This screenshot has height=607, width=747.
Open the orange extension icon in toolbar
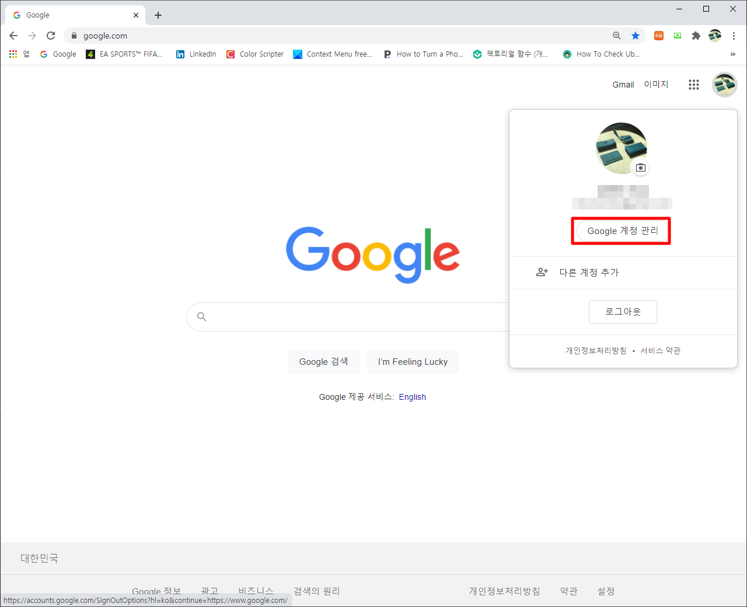click(659, 36)
